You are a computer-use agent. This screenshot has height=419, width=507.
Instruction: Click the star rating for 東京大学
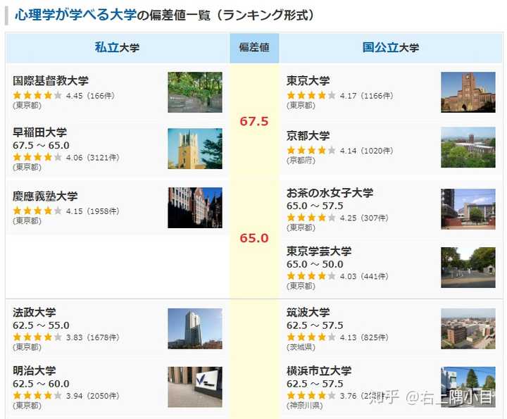(311, 95)
